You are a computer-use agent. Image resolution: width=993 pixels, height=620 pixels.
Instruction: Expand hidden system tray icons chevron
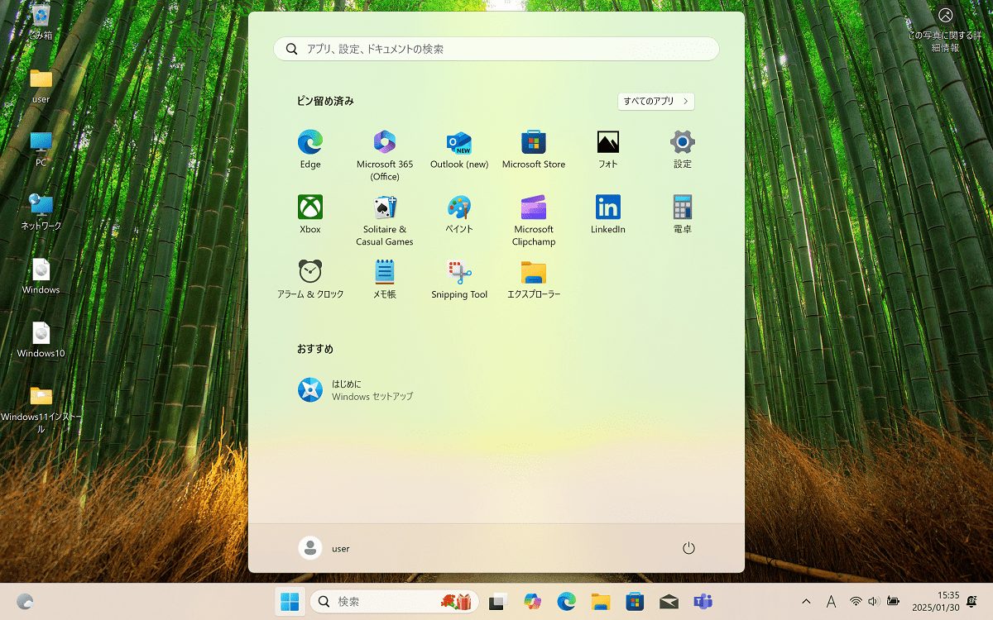point(807,602)
